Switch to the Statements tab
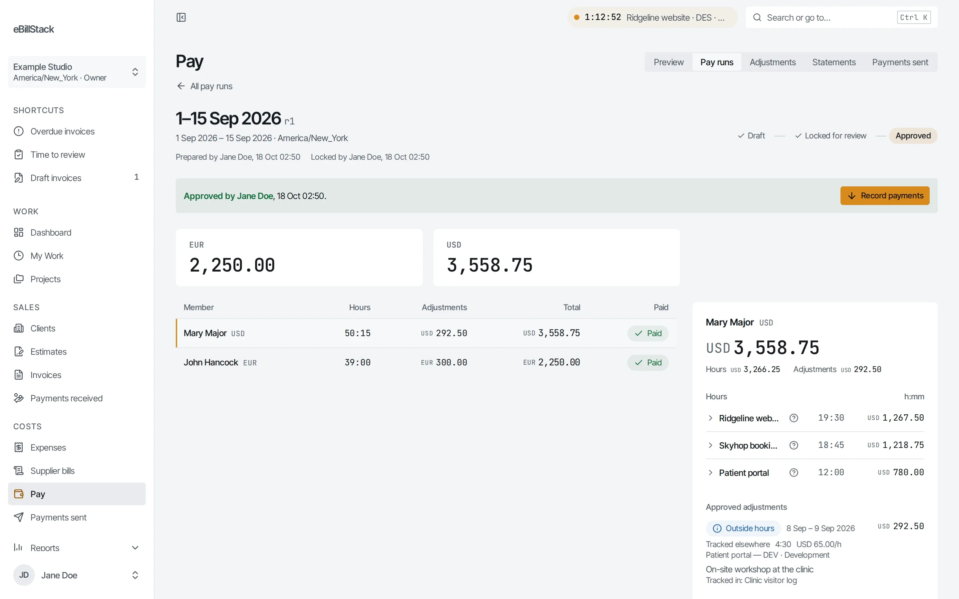This screenshot has width=959, height=599. coord(834,62)
